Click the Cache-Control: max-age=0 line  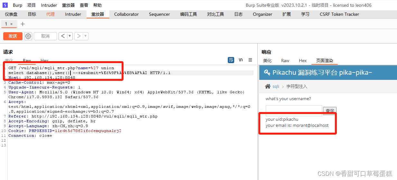point(39,82)
